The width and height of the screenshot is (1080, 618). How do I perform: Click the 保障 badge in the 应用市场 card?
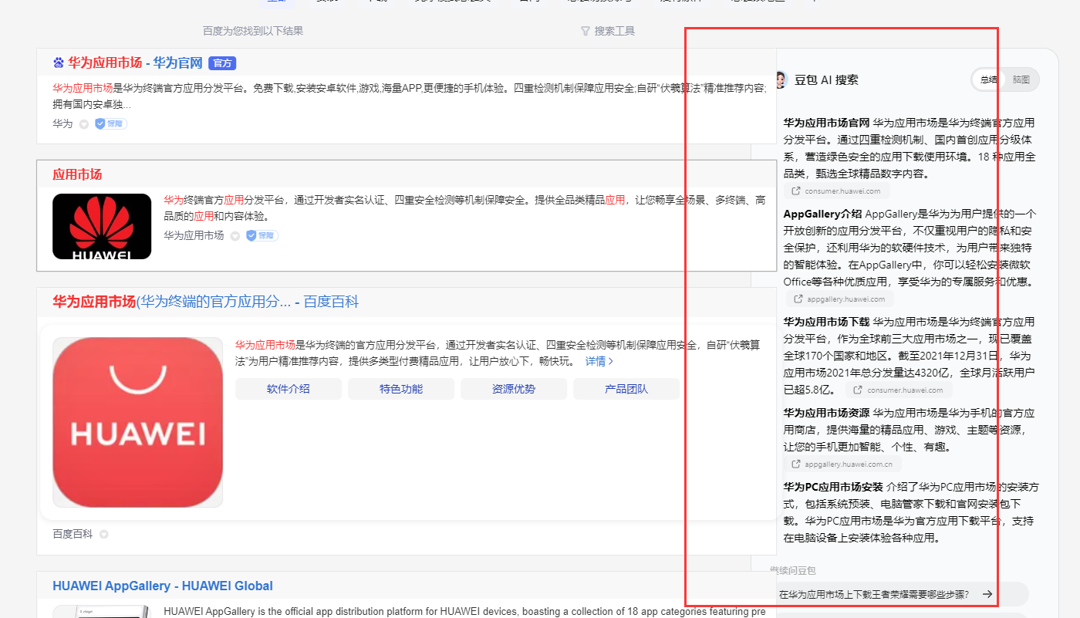(x=262, y=235)
